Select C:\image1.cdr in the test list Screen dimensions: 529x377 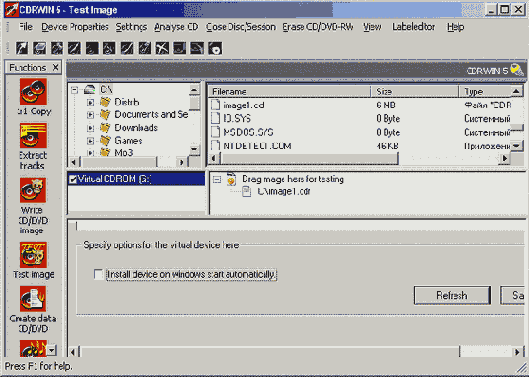tap(284, 191)
